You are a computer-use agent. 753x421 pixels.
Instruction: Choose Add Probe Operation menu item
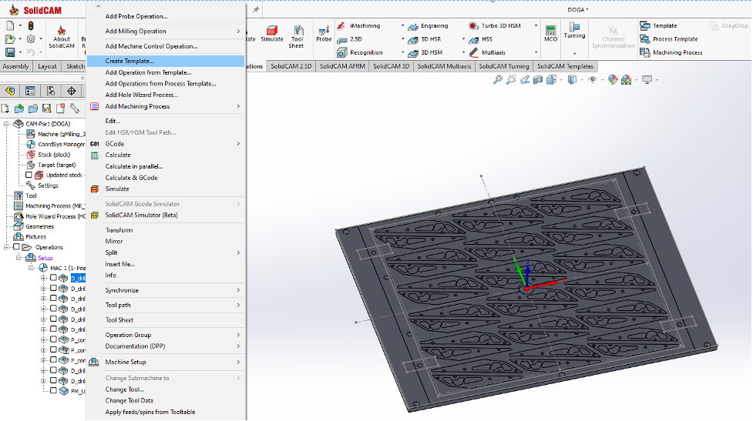tap(166, 16)
